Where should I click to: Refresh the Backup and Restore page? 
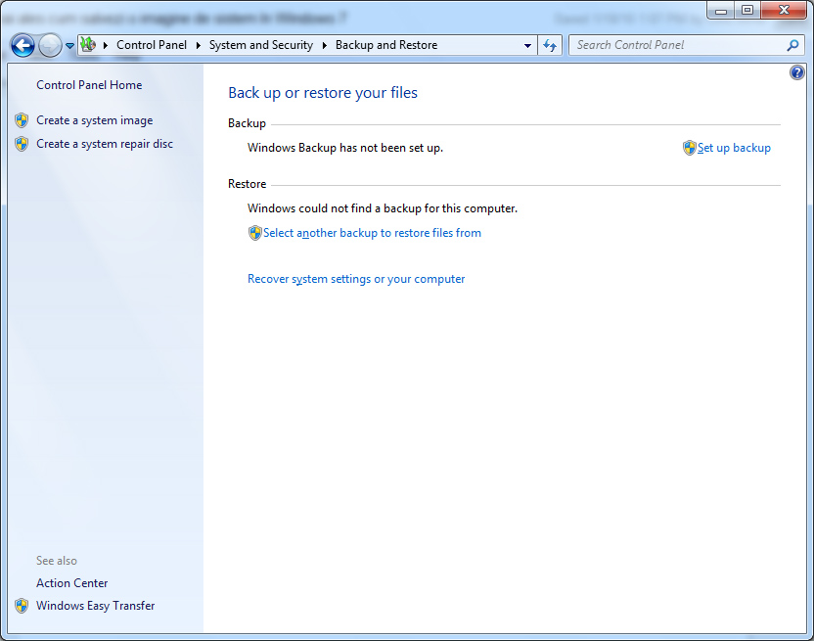point(550,46)
